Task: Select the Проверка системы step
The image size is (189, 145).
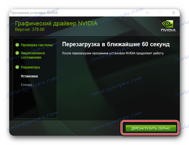Action: tap(37, 45)
